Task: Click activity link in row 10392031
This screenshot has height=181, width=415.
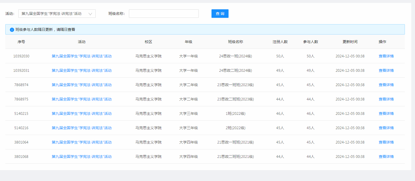Action: (x=82, y=70)
